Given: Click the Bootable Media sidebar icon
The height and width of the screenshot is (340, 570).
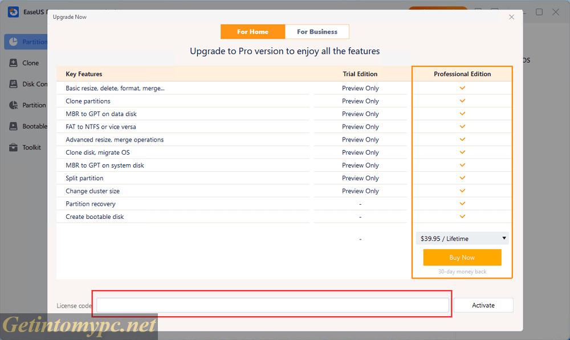Looking at the screenshot, I should pos(14,126).
